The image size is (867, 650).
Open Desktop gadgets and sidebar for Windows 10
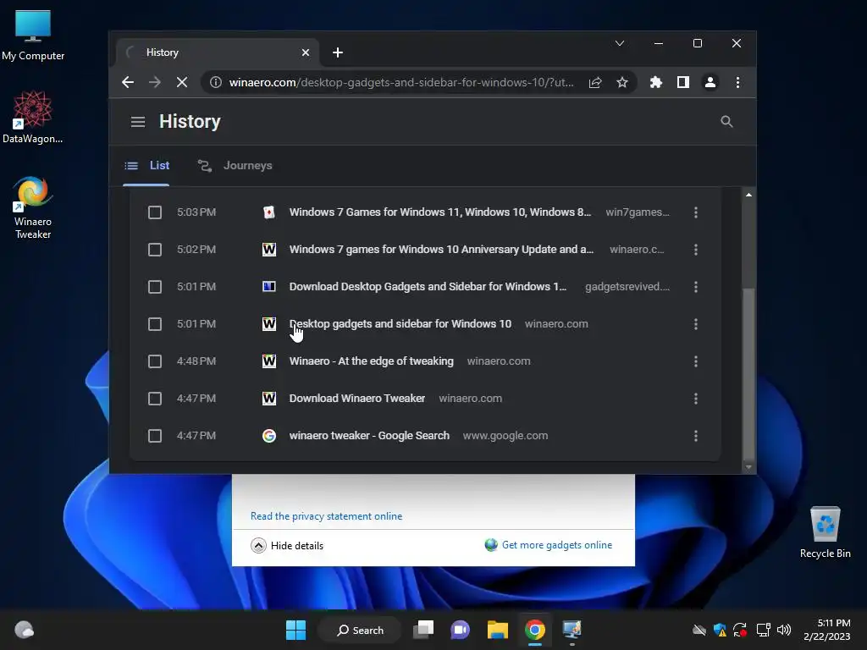click(x=400, y=324)
